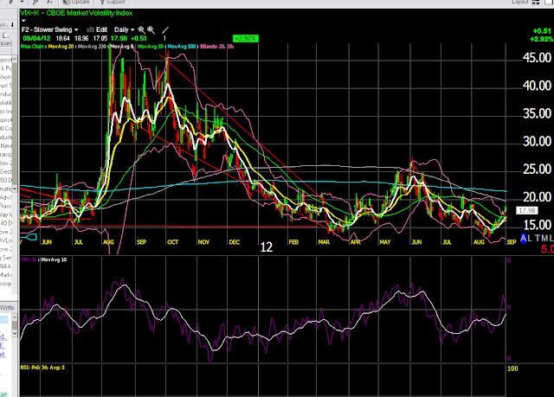Click the RSI Prd 34 Avg 5 label
Screen dimensions: 554x397
(42, 368)
